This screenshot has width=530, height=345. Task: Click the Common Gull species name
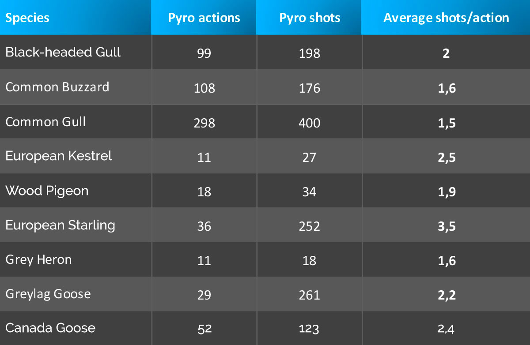click(46, 122)
